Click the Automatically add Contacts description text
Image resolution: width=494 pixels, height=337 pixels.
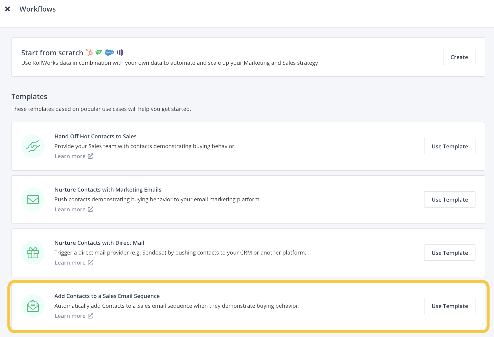[x=177, y=306]
